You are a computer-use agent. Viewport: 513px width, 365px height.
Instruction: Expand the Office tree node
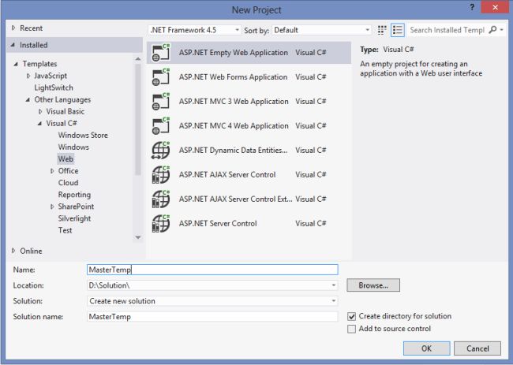pyautogui.click(x=52, y=171)
